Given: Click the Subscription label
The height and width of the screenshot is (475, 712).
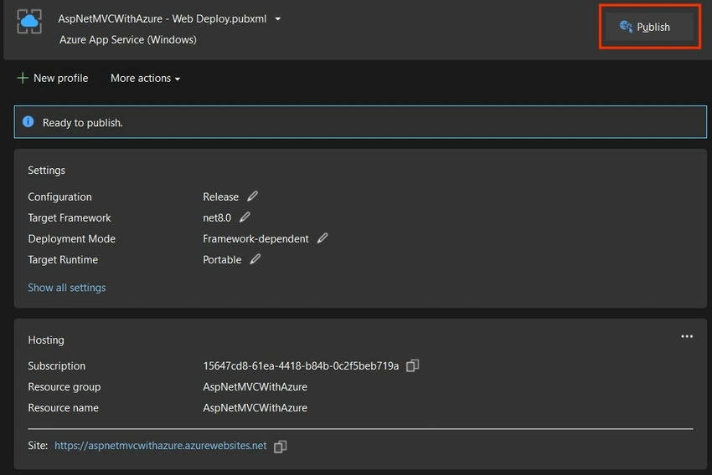Looking at the screenshot, I should 57,365.
